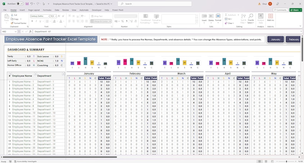
Task: Click the Delete cells icon
Action: coord(211,16)
